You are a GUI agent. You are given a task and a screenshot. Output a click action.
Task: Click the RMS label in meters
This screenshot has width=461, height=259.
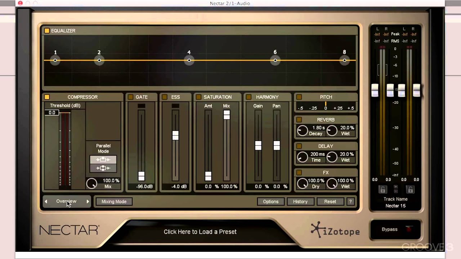click(x=395, y=41)
